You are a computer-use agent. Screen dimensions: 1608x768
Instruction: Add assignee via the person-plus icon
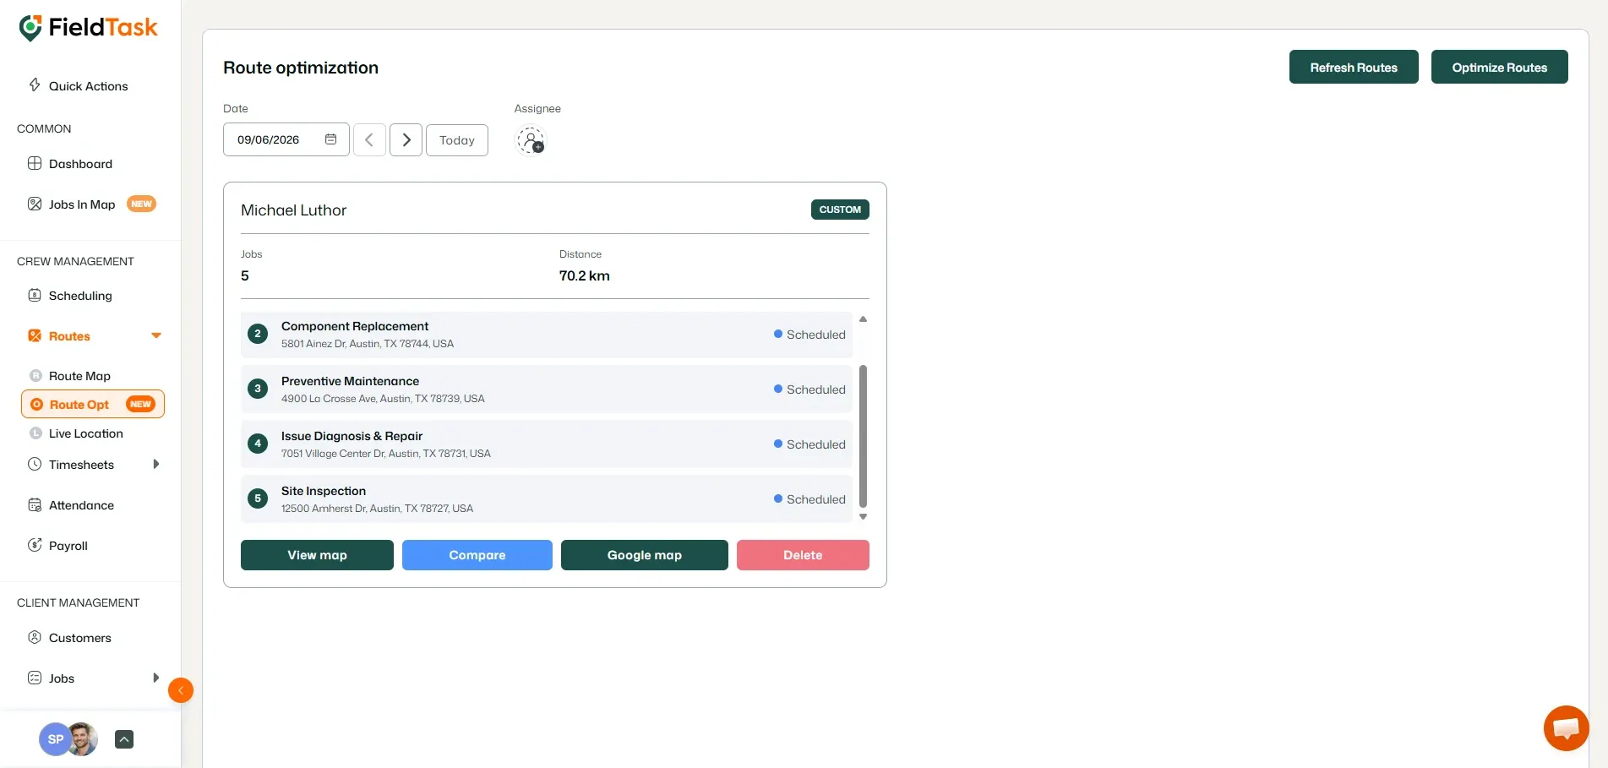(x=531, y=140)
